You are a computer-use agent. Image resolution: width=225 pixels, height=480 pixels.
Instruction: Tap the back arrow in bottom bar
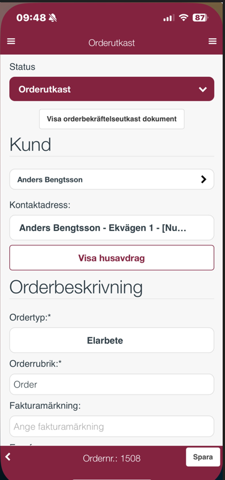8,457
